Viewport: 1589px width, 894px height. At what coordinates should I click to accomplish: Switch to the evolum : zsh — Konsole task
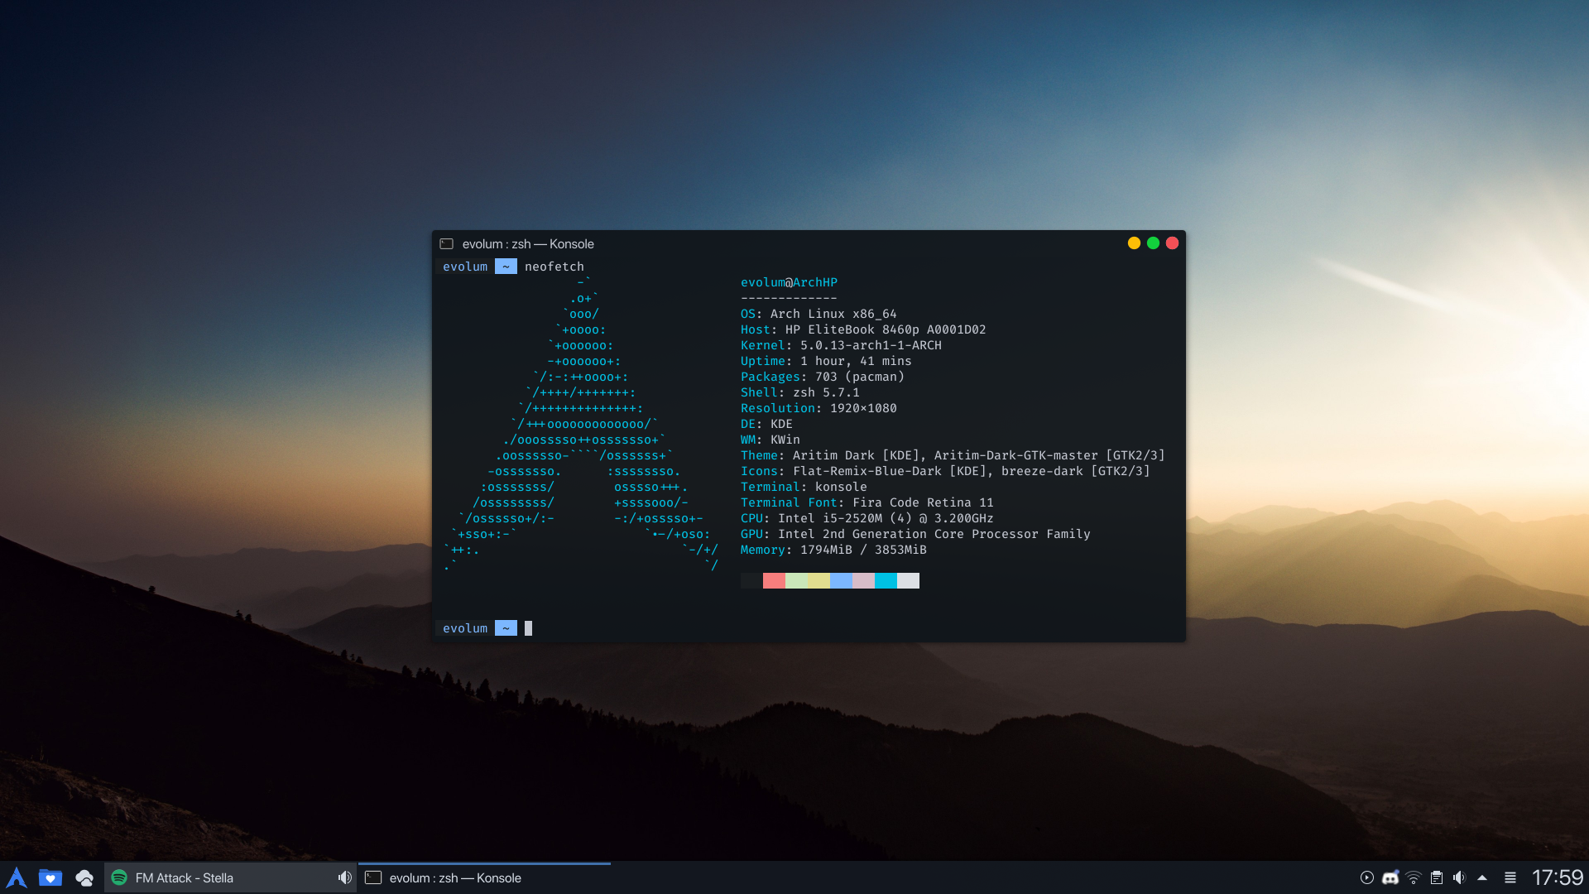[484, 877]
